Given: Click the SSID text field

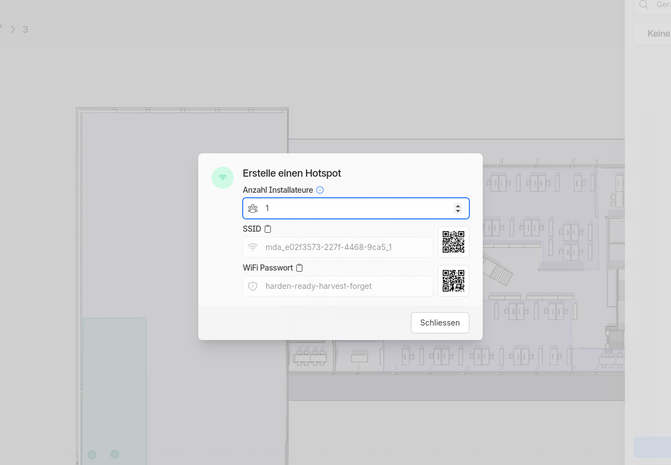Looking at the screenshot, I should tap(344, 247).
